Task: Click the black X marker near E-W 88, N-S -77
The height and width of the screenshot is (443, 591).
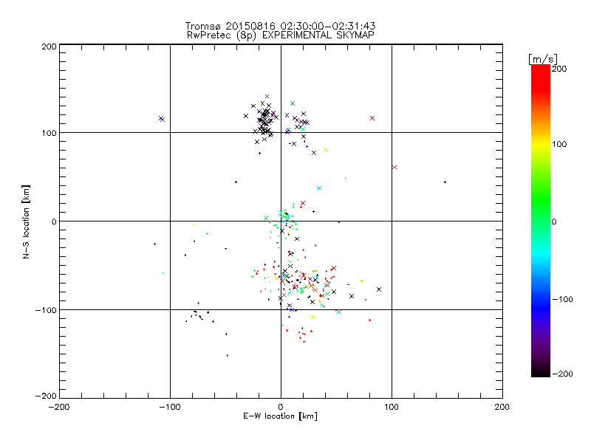Action: pyautogui.click(x=379, y=289)
